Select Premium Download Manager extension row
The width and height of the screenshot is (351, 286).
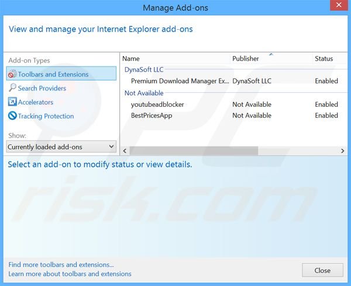click(235, 81)
